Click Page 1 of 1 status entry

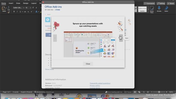[7, 92]
